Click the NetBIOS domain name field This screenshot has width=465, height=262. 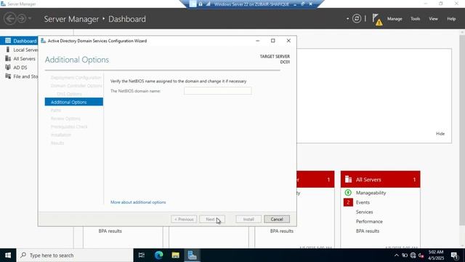pos(218,91)
